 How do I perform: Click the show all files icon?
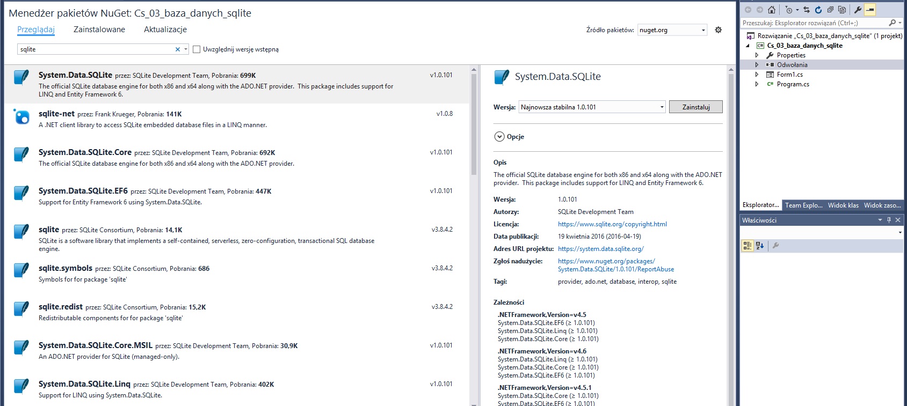[842, 10]
